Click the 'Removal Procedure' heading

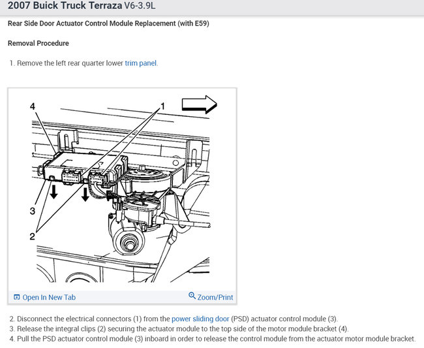[x=38, y=43]
